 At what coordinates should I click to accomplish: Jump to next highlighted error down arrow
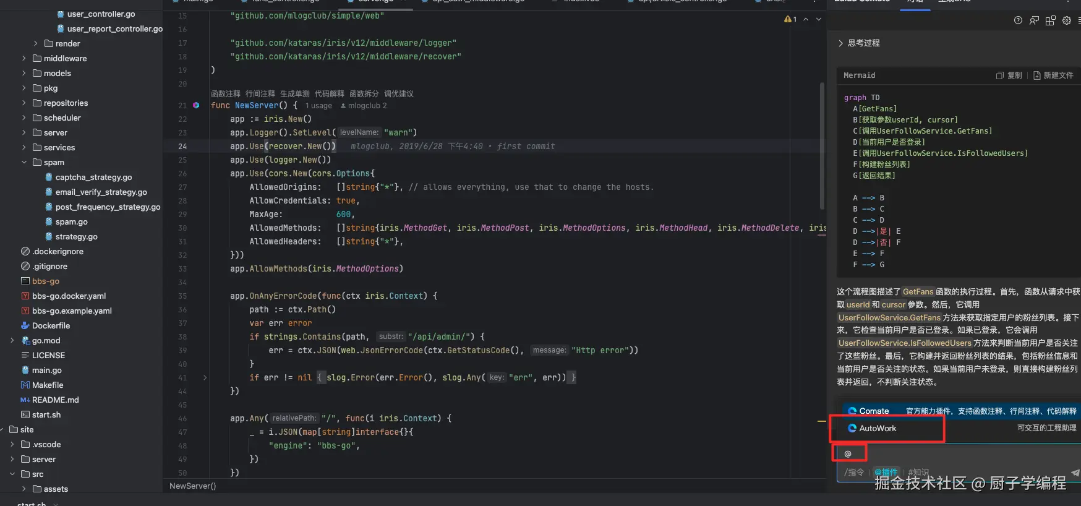pos(819,19)
